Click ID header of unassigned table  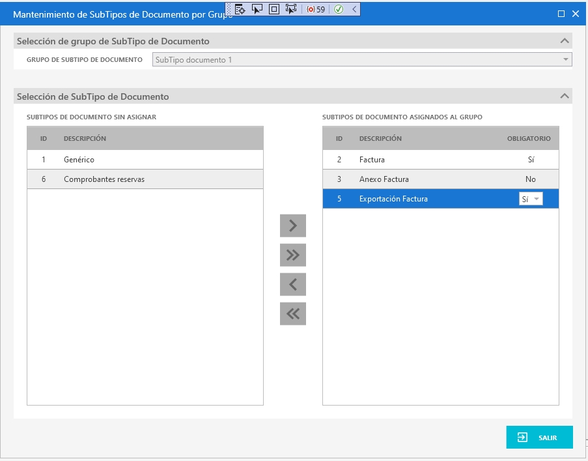(x=44, y=138)
